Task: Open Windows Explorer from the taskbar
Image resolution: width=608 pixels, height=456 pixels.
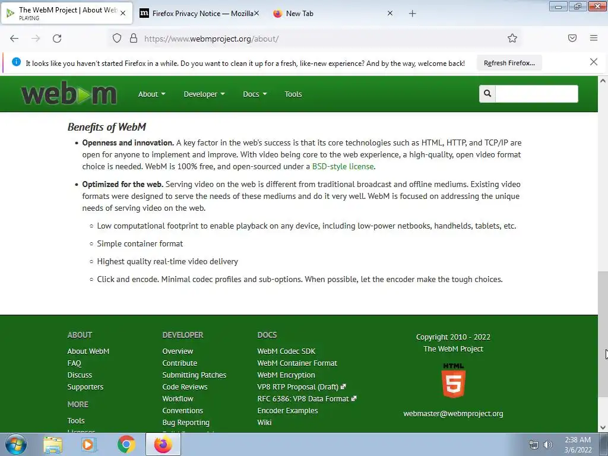Action: (x=53, y=445)
